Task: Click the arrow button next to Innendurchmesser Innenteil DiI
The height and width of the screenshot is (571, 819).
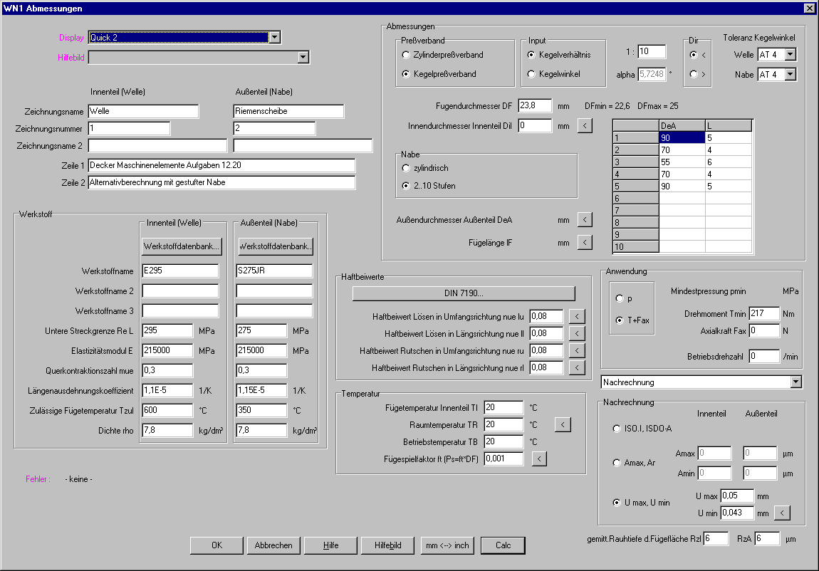Action: 584,126
